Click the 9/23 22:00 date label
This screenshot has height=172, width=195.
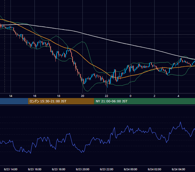[106, 169]
